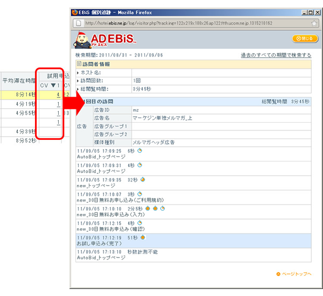323x296 pixels.
Task: Click pie icon beside 17:09:35 32秒 entry
Action: pos(143,180)
